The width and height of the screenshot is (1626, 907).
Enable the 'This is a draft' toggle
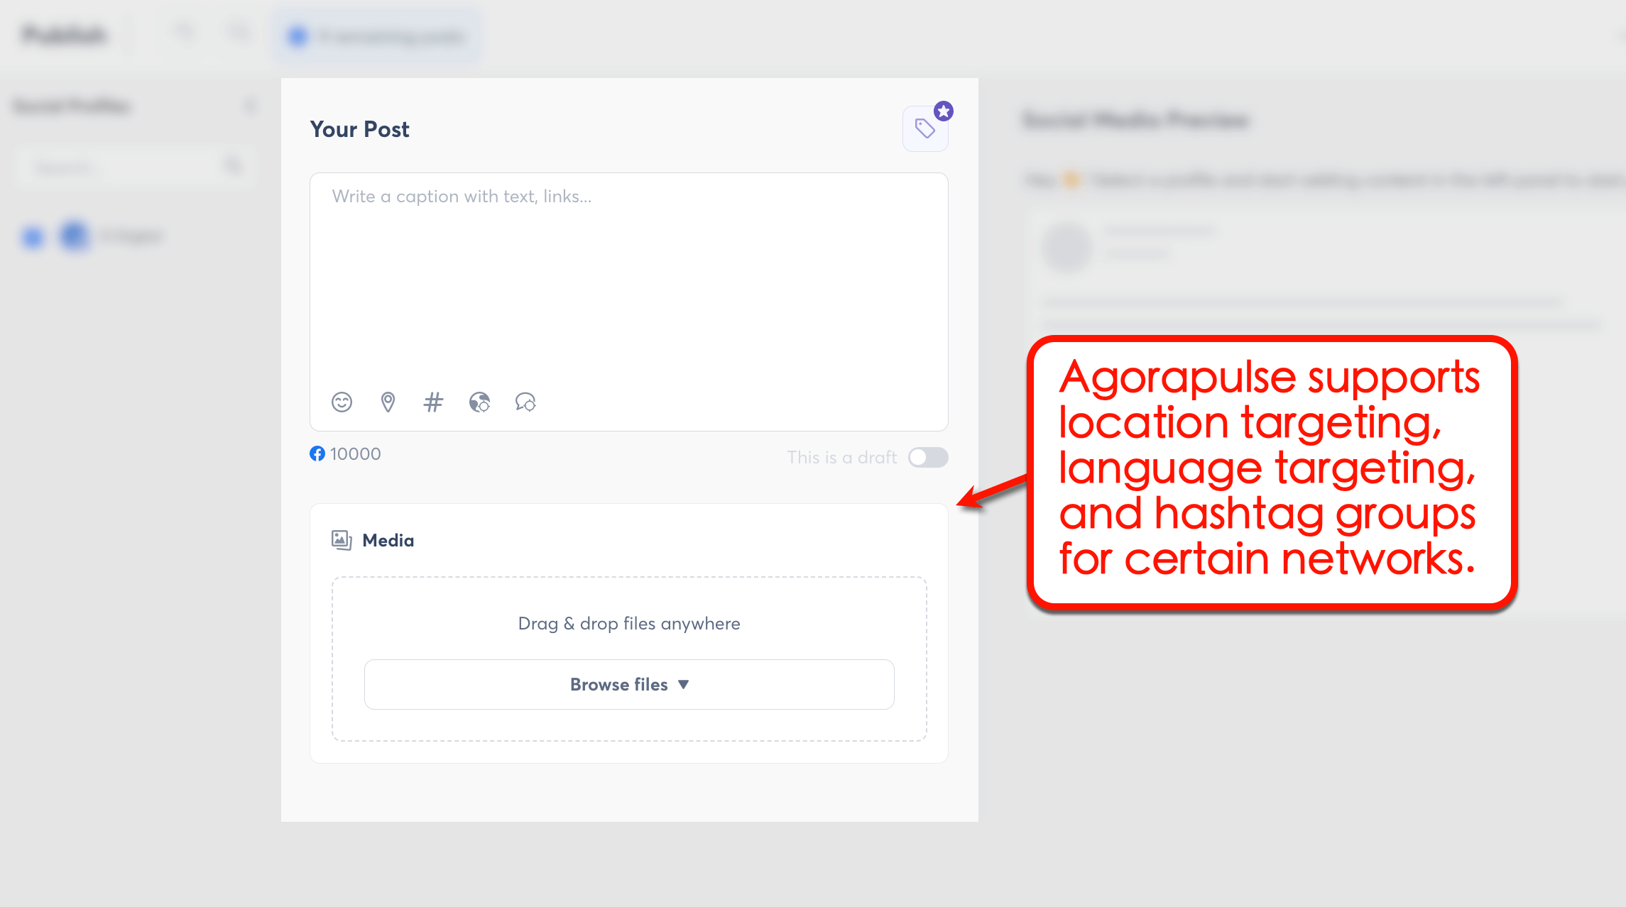tap(928, 457)
